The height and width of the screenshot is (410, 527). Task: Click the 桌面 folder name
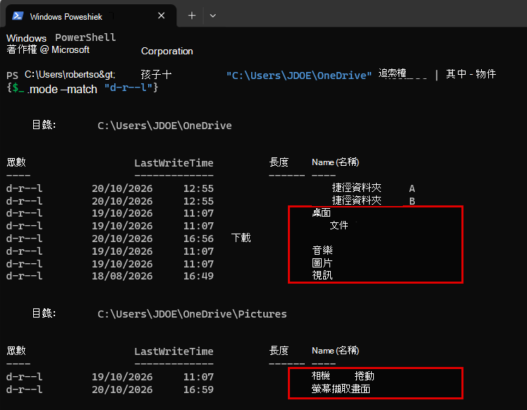(x=321, y=212)
